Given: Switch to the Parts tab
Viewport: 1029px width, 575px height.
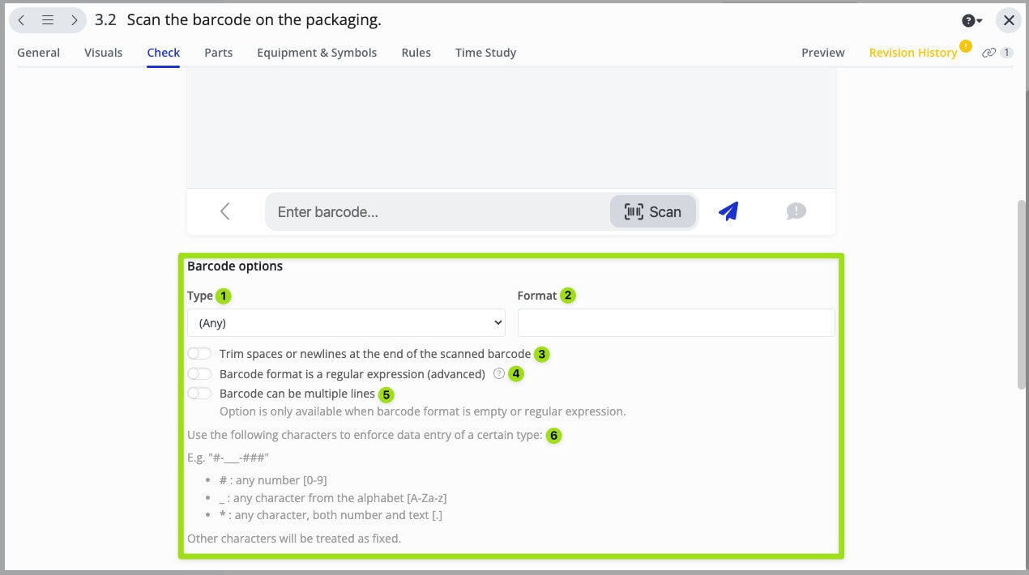Looking at the screenshot, I should 218,52.
